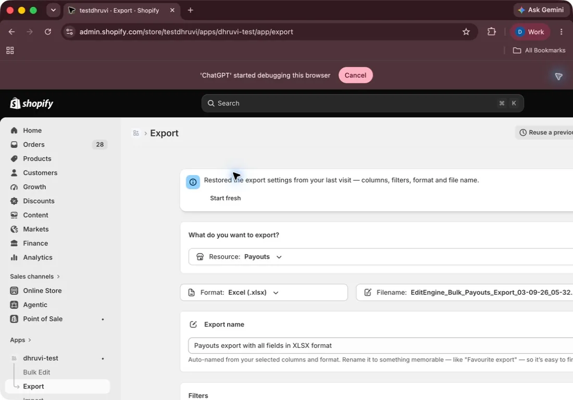The height and width of the screenshot is (400, 573).
Task: Click the Orders inbox icon
Action: click(x=14, y=144)
